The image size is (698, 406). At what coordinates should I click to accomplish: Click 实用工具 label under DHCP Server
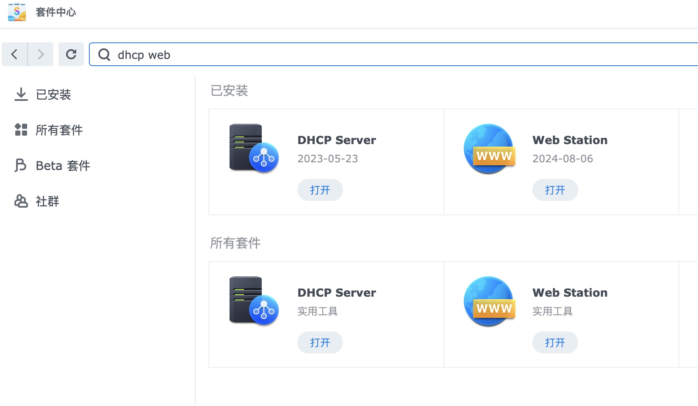(x=318, y=311)
